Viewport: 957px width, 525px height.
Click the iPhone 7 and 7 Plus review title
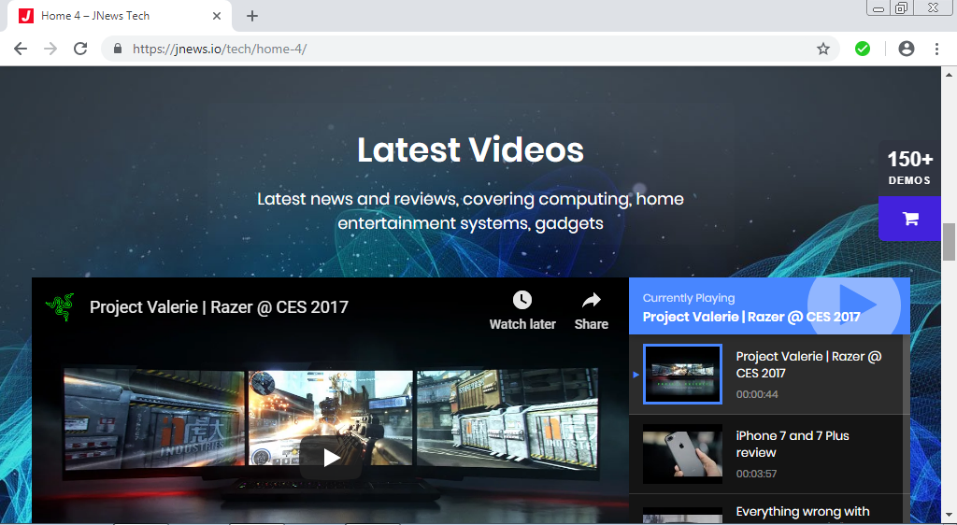click(x=793, y=444)
